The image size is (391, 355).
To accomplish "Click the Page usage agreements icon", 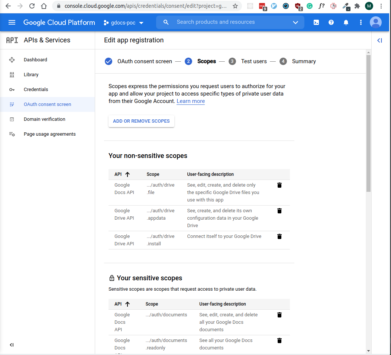I will pyautogui.click(x=12, y=134).
